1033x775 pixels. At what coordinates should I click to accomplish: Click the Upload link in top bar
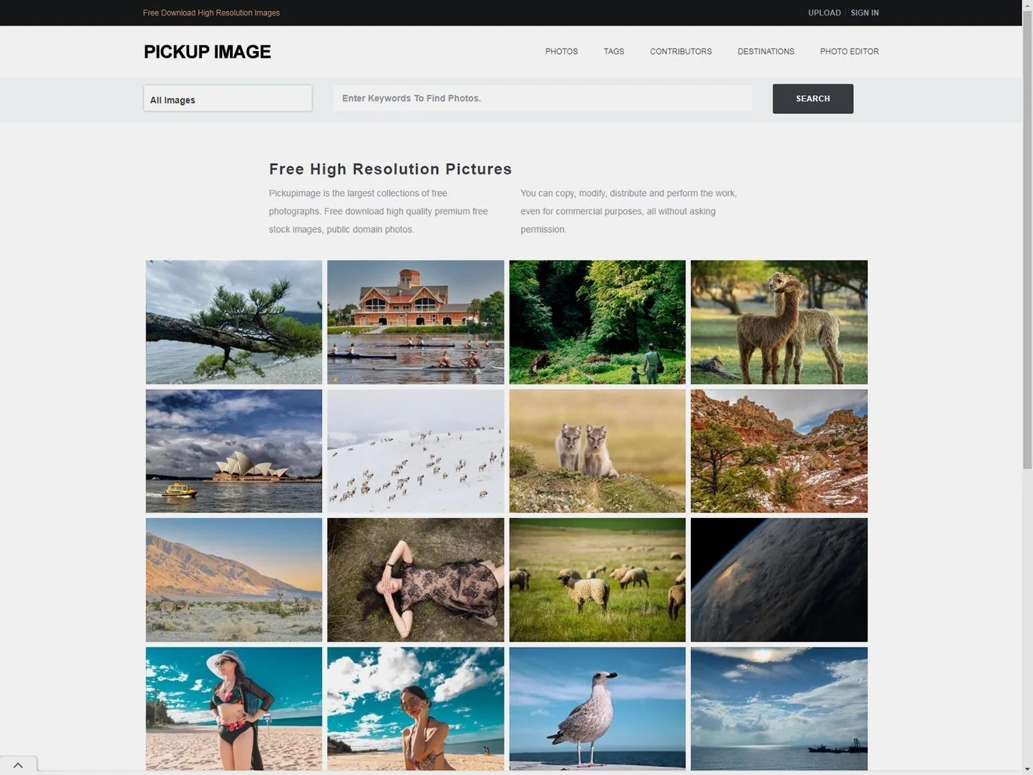[824, 13]
